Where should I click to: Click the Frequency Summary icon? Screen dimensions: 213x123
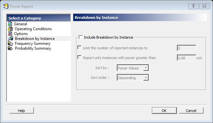coord(10,43)
